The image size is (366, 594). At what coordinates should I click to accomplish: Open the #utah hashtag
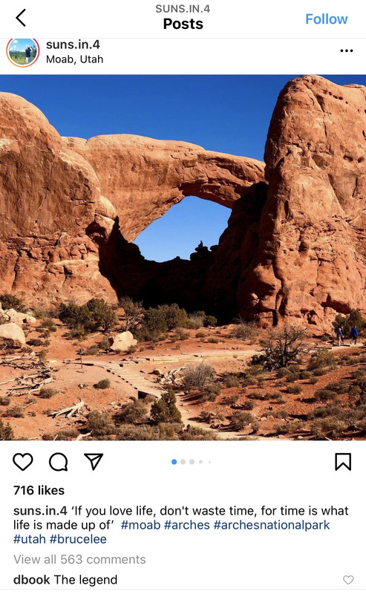(x=30, y=539)
